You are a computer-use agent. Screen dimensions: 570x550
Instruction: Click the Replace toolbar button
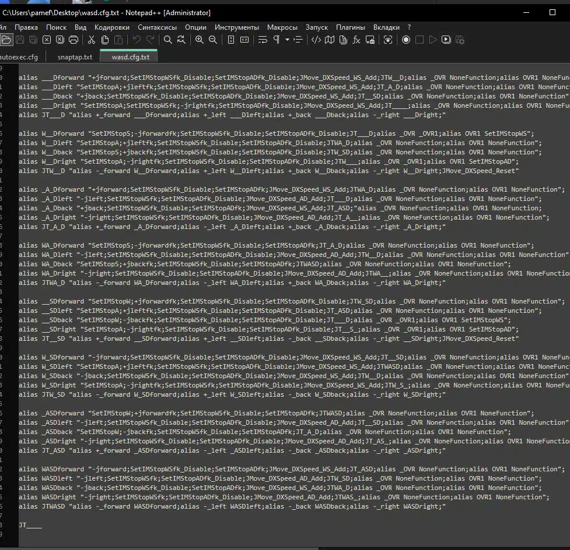coord(181,40)
